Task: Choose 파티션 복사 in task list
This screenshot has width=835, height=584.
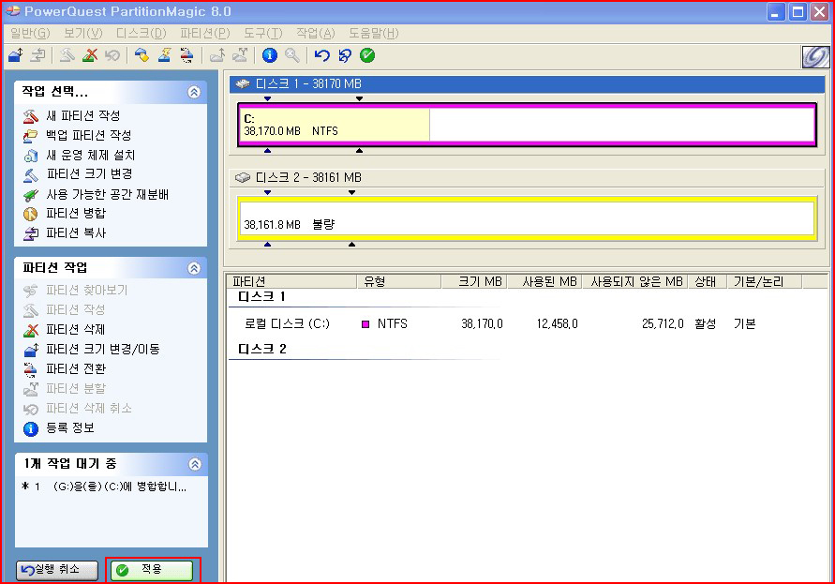Action: tap(76, 233)
